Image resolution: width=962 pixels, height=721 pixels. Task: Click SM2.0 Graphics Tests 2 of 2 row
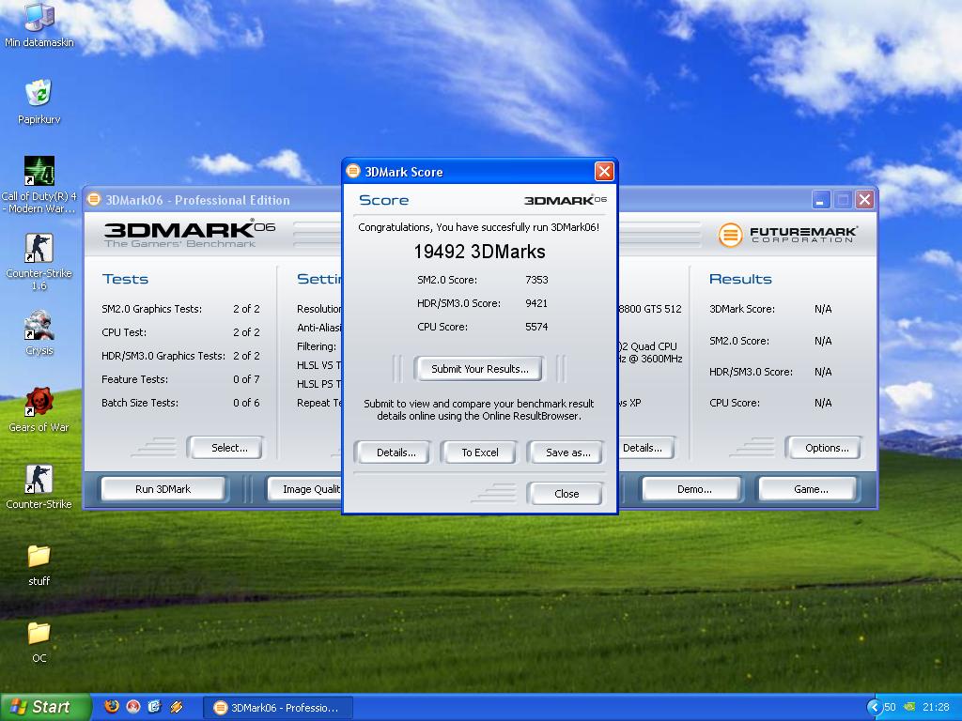click(180, 309)
